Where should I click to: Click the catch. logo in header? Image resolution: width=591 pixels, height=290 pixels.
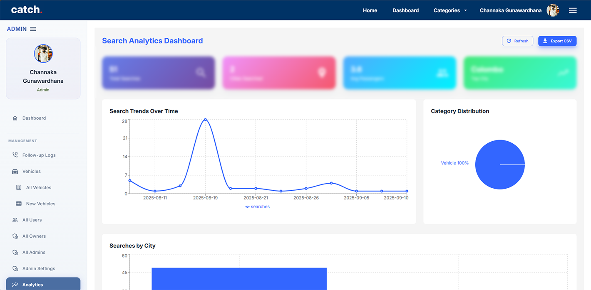(26, 10)
